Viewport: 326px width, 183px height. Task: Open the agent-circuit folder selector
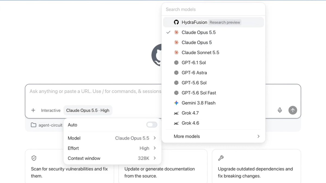pyautogui.click(x=46, y=125)
